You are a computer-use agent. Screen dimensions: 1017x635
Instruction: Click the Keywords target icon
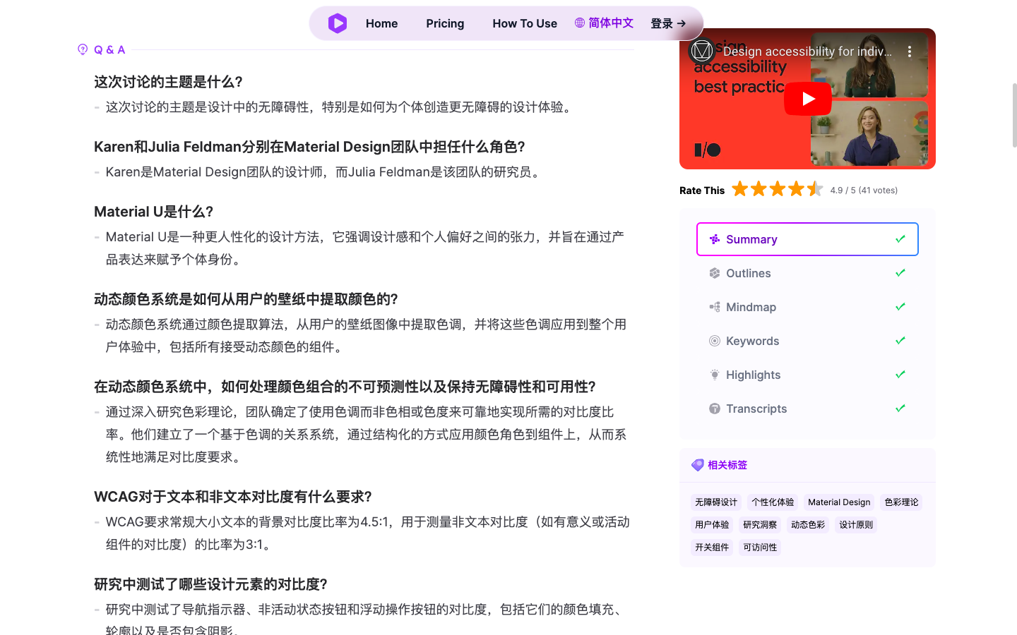click(x=715, y=341)
